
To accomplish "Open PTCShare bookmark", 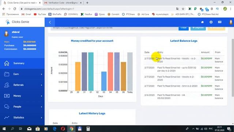I will (128, 14).
